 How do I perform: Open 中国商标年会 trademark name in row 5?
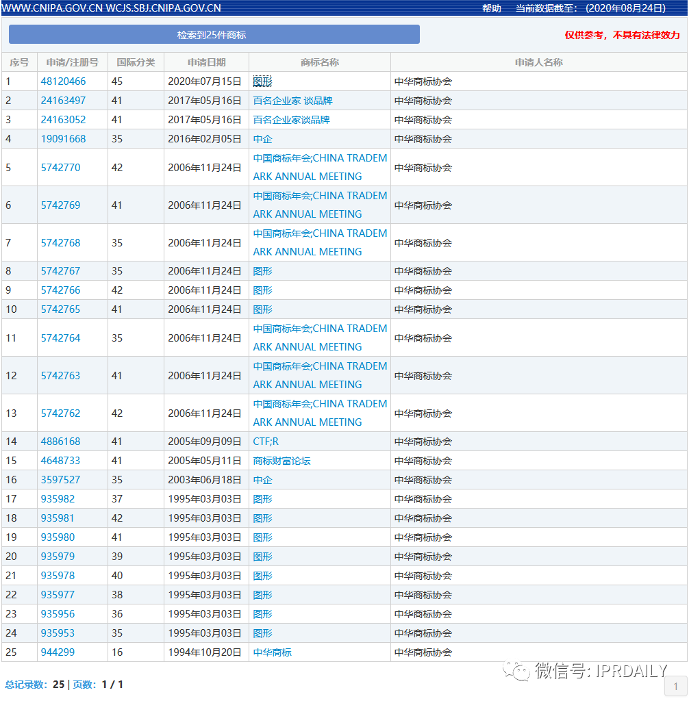pos(320,167)
